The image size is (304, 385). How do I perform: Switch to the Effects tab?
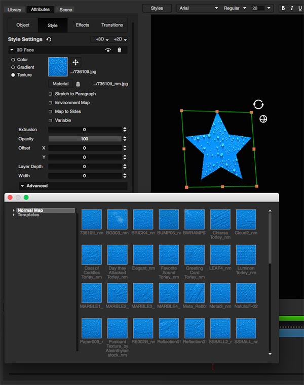[x=82, y=25]
